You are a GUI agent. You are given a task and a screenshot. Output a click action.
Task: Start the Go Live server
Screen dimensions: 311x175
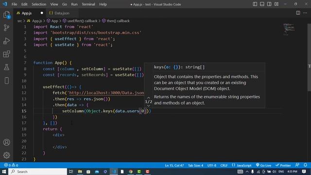[x=263, y=165]
